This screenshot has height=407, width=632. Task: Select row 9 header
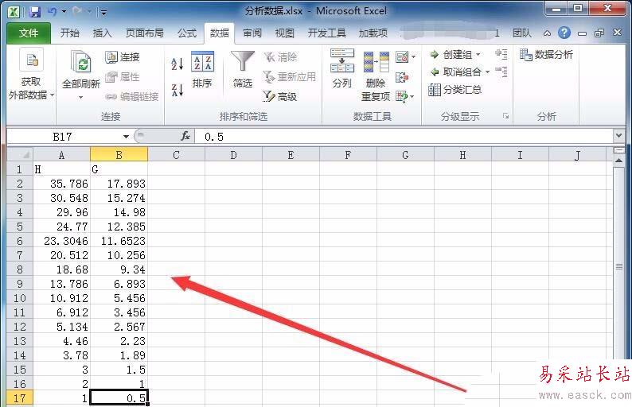coord(20,284)
